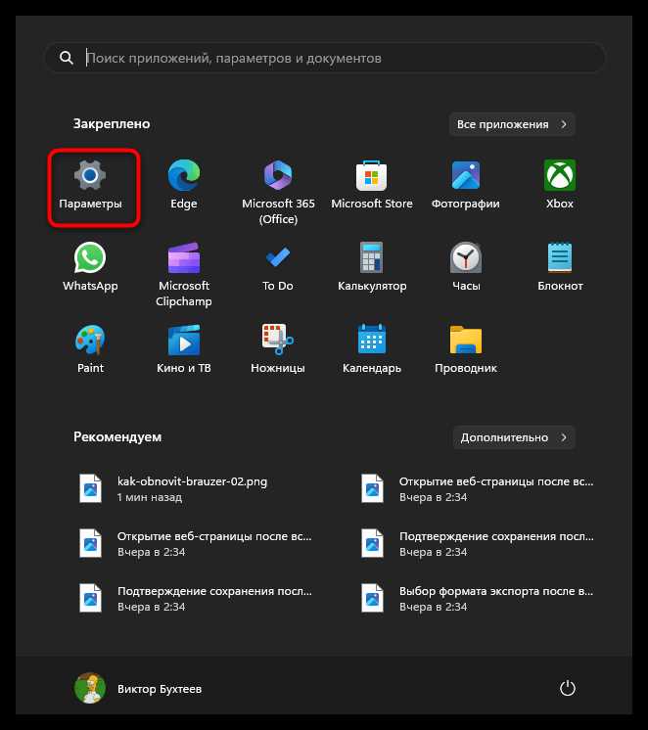Open the Кино и ТВ app
The image size is (648, 730).
pyautogui.click(x=184, y=349)
